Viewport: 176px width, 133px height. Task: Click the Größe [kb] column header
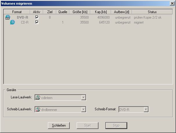coord(80,12)
